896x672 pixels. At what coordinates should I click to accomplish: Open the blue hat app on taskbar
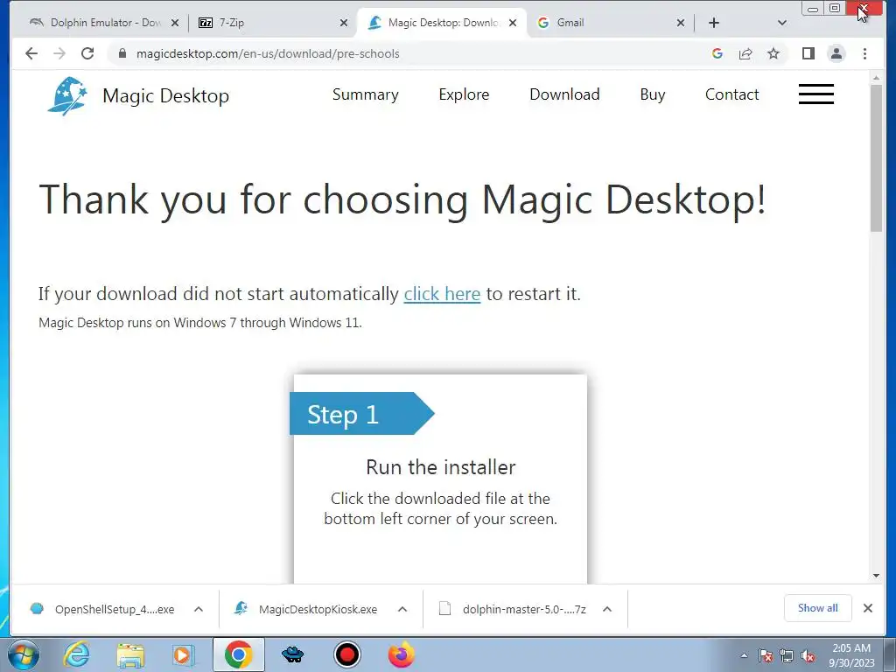(292, 654)
